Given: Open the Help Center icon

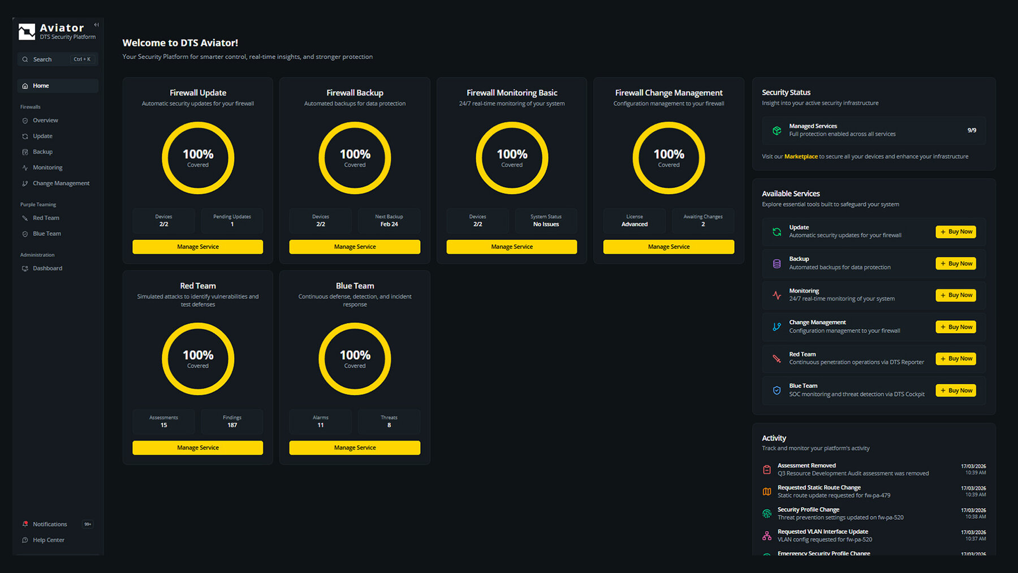Looking at the screenshot, I should 25,540.
